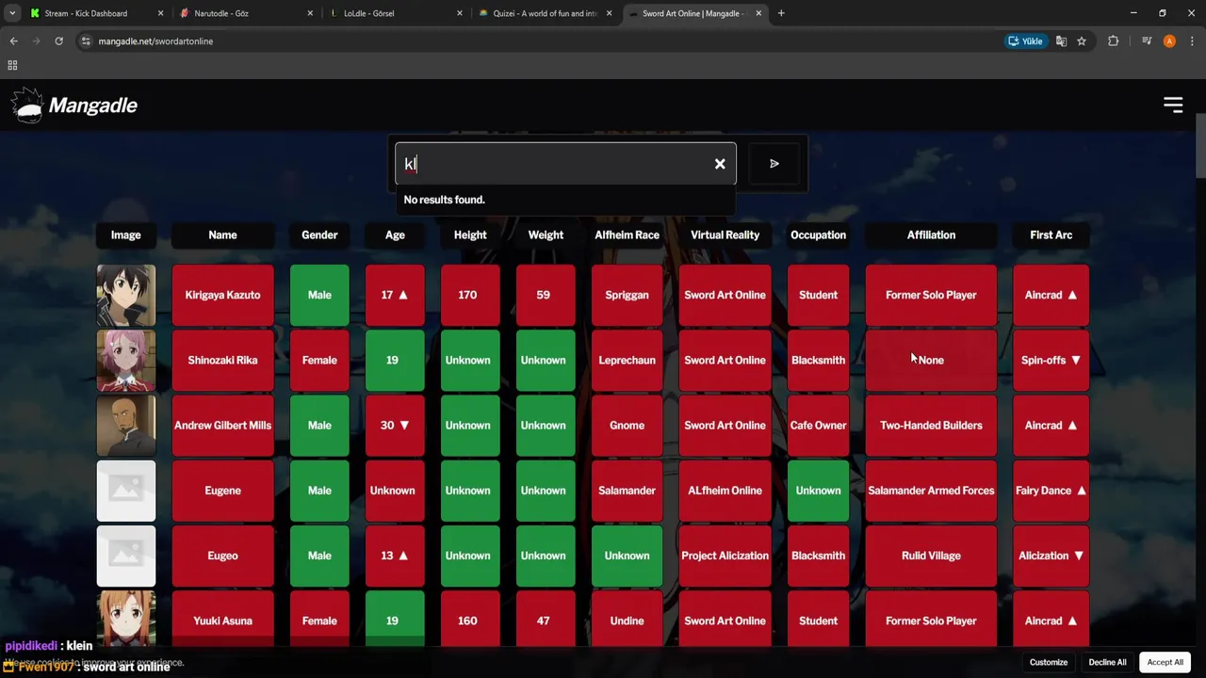Click the Weight column header

pos(546,235)
